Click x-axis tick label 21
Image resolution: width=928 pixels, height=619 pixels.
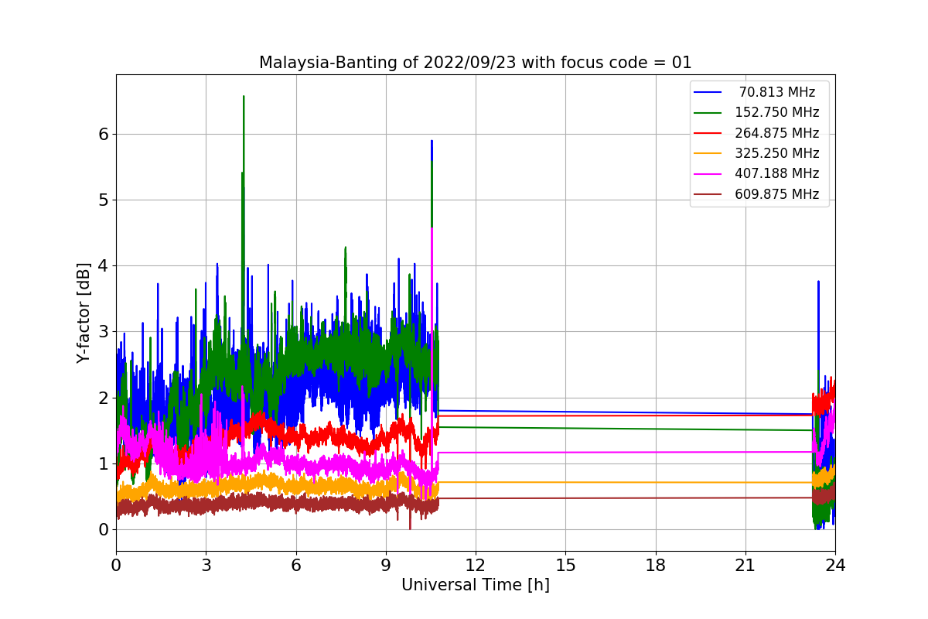[745, 565]
